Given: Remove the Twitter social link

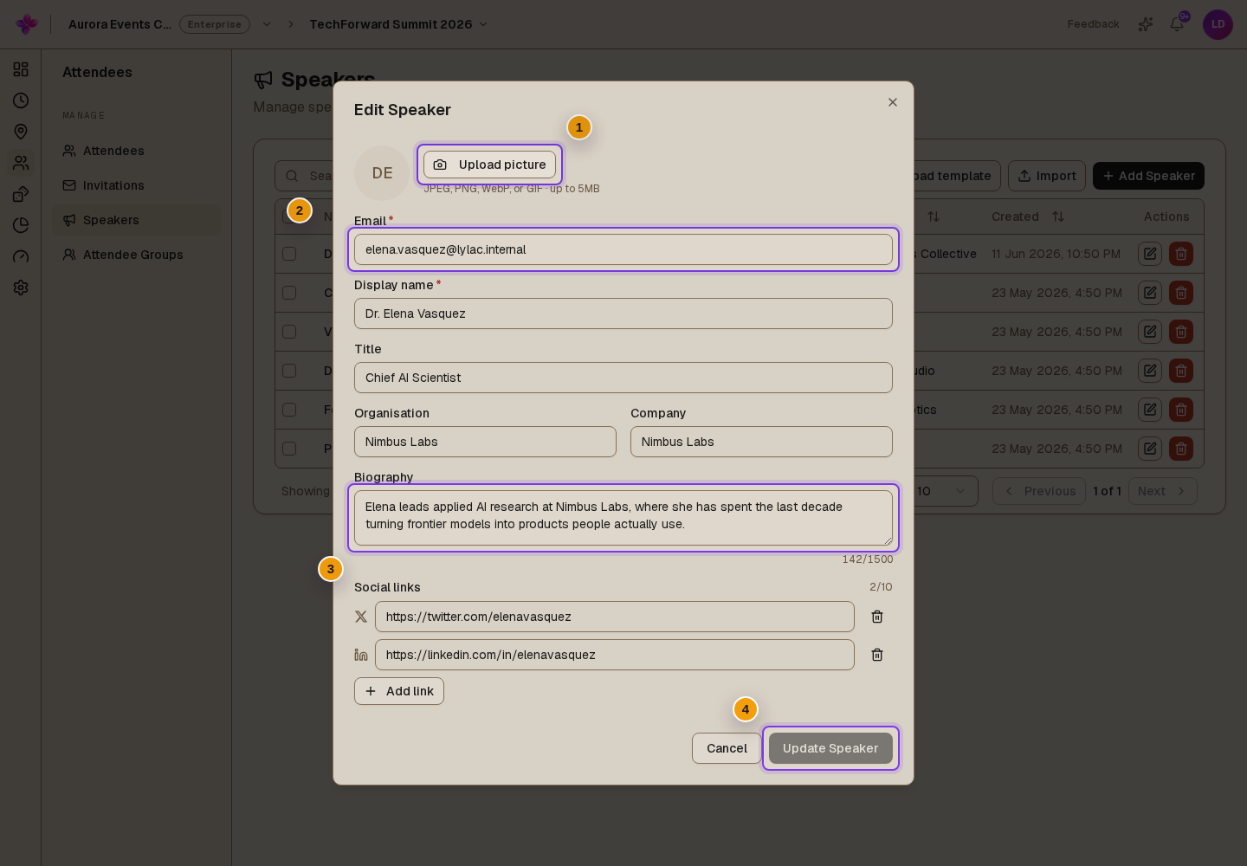Looking at the screenshot, I should (877, 617).
